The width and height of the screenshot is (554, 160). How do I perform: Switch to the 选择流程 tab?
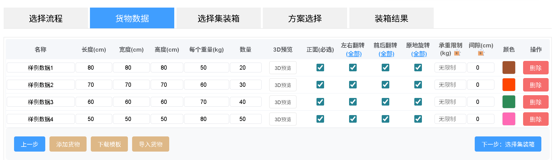coord(46,18)
